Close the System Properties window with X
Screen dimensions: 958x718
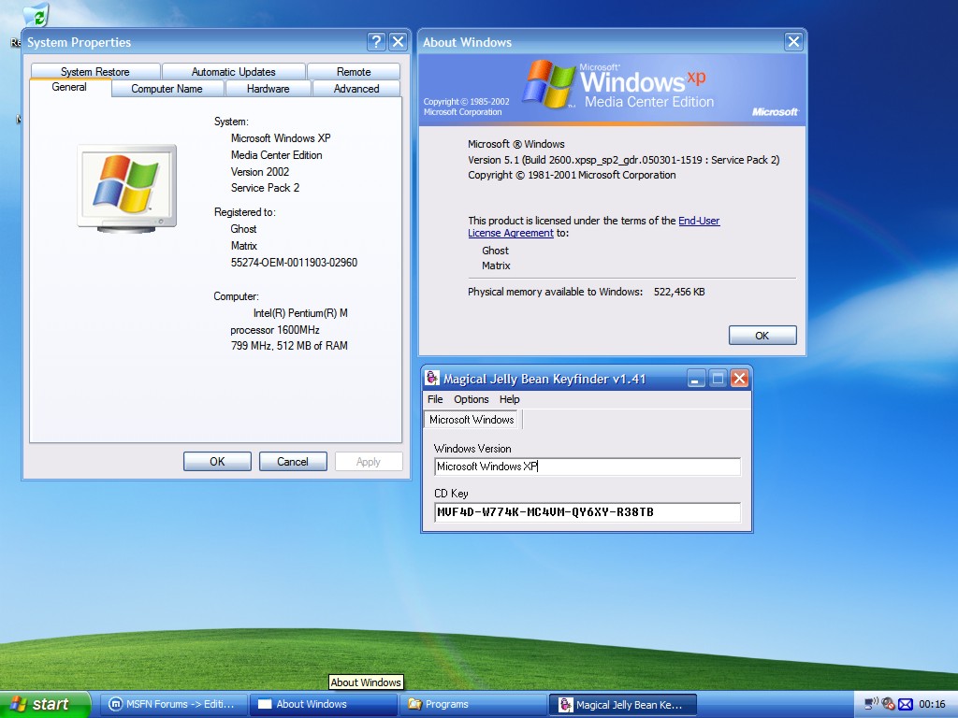(399, 42)
